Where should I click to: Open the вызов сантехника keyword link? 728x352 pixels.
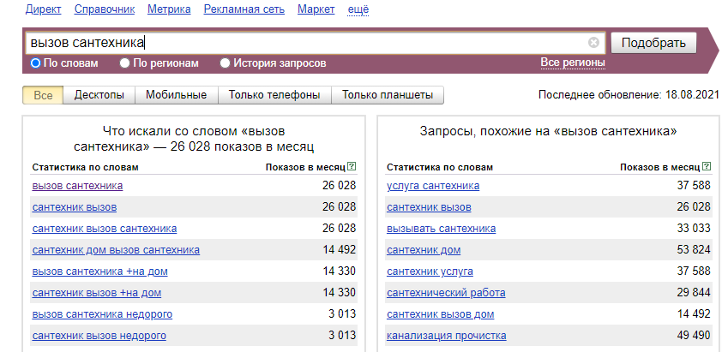click(x=77, y=186)
